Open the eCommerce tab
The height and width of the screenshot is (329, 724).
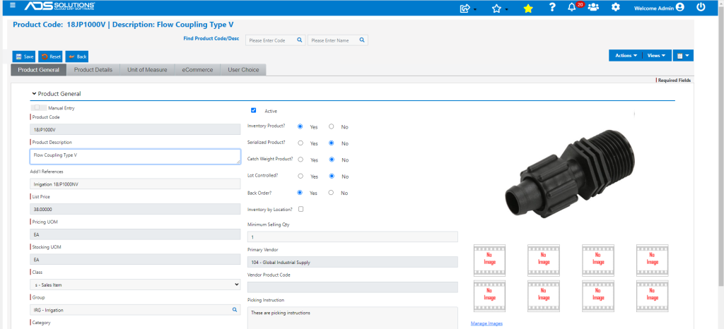click(x=198, y=70)
